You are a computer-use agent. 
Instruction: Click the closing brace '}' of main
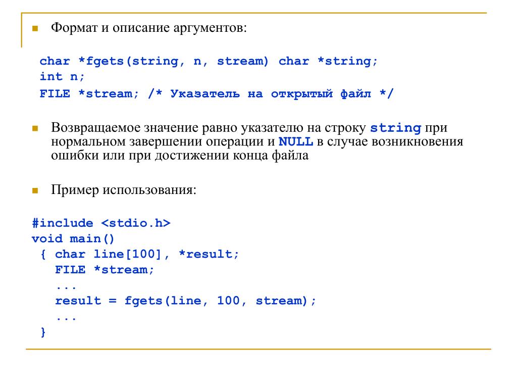43,332
